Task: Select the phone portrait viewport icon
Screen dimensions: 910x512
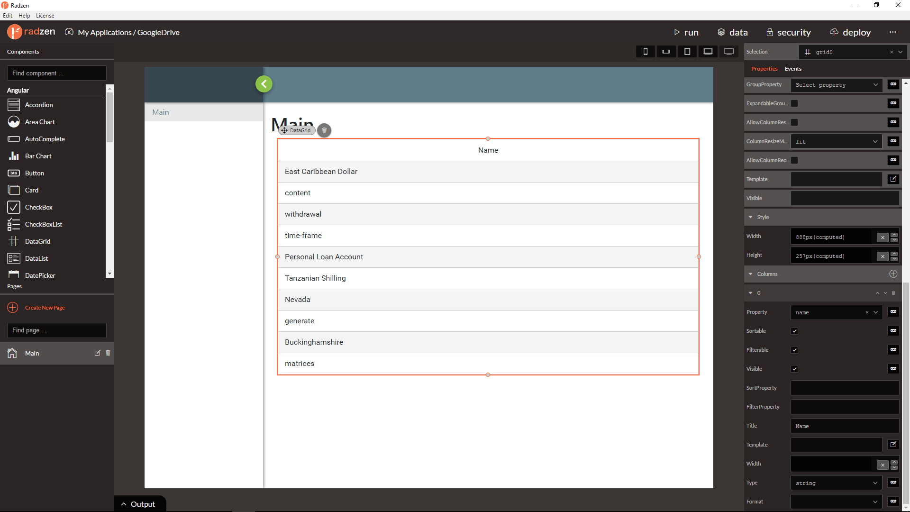Action: tap(645, 52)
